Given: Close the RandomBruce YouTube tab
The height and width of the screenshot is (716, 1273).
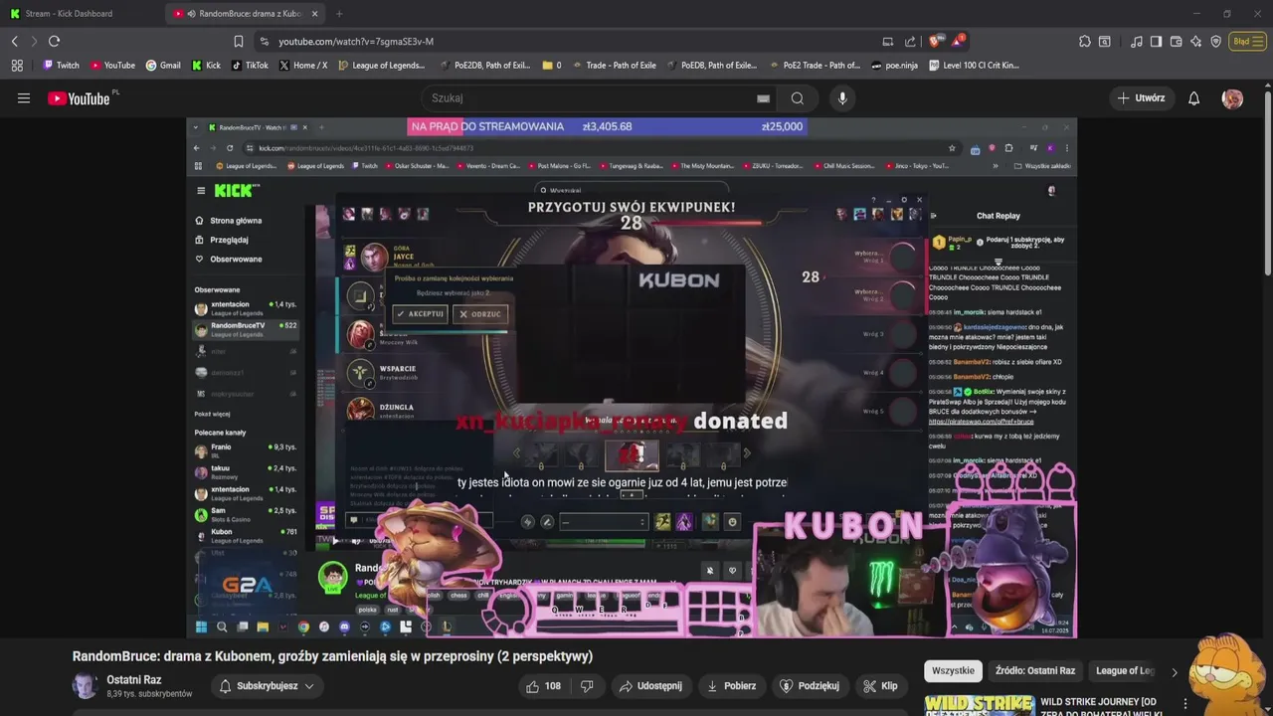Looking at the screenshot, I should pyautogui.click(x=315, y=14).
